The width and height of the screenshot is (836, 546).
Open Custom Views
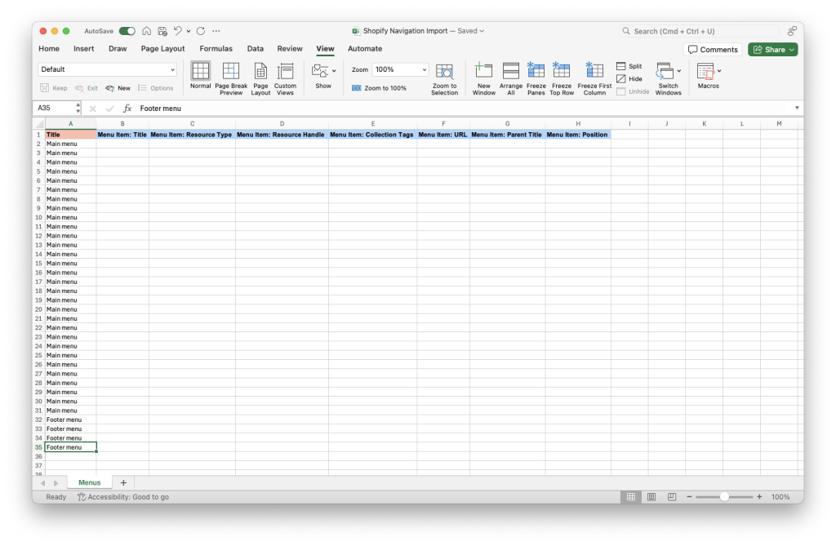pyautogui.click(x=285, y=77)
